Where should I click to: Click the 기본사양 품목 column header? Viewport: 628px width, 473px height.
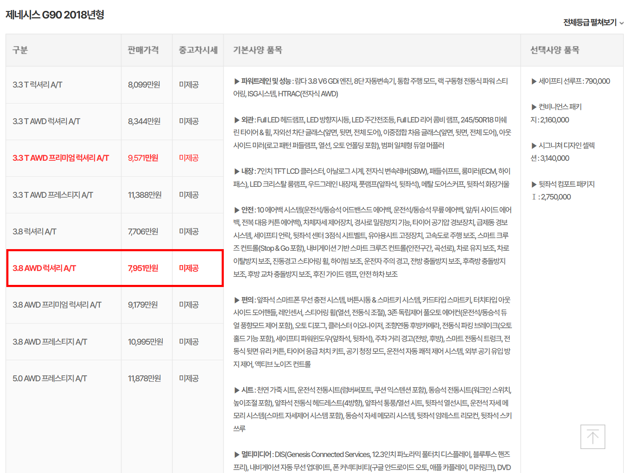257,50
